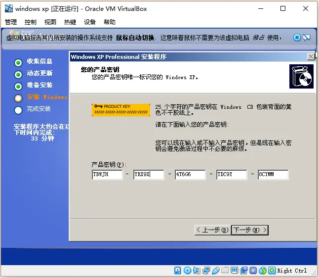Click the 33 分钟 time estimate text
This screenshot has width=319, height=278.
tap(42, 139)
